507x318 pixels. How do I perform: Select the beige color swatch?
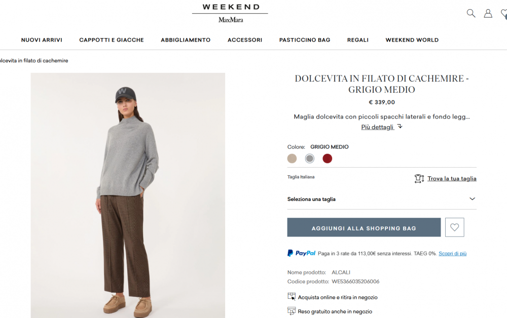292,158
